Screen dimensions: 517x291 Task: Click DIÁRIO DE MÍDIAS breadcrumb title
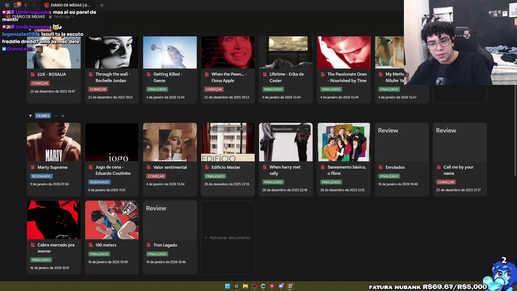tap(28, 17)
